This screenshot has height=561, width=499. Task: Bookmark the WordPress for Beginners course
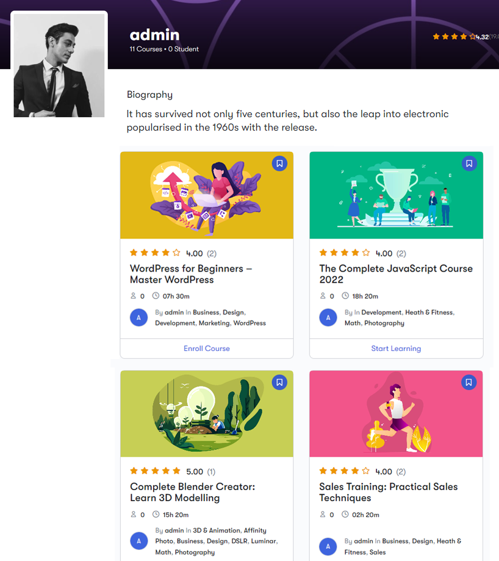[x=279, y=164]
